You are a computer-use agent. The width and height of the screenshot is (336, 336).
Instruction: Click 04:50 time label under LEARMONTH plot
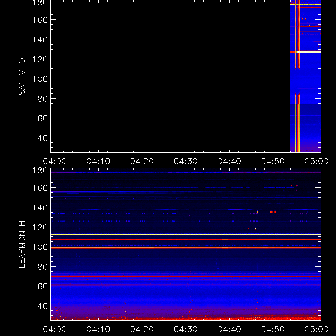tap(273, 329)
